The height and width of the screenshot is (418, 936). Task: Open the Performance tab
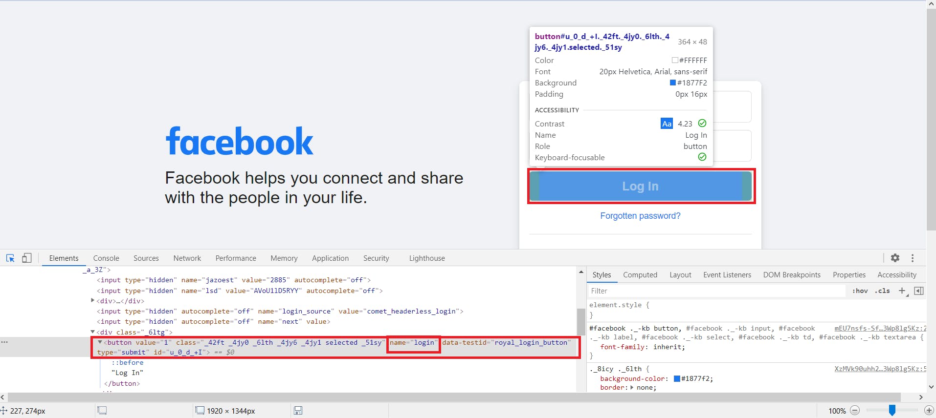pyautogui.click(x=236, y=258)
